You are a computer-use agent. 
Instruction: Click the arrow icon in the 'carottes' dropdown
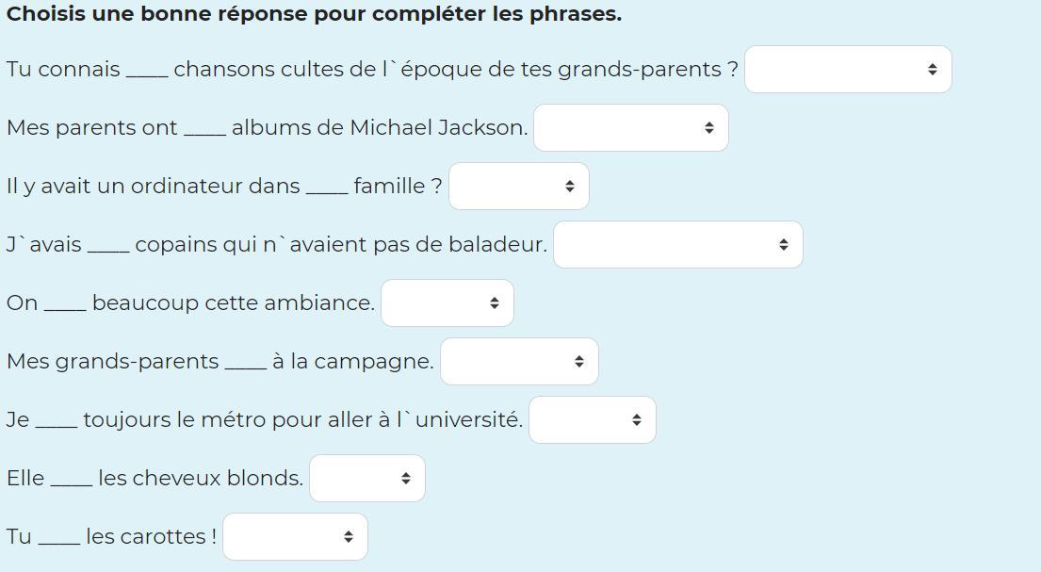[x=349, y=537]
